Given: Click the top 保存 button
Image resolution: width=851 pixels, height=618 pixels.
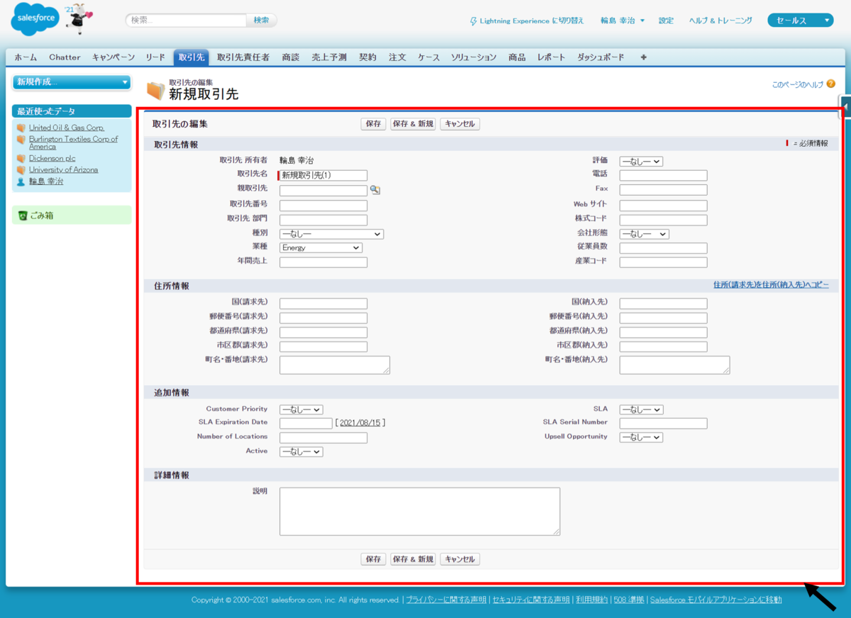Looking at the screenshot, I should 373,124.
